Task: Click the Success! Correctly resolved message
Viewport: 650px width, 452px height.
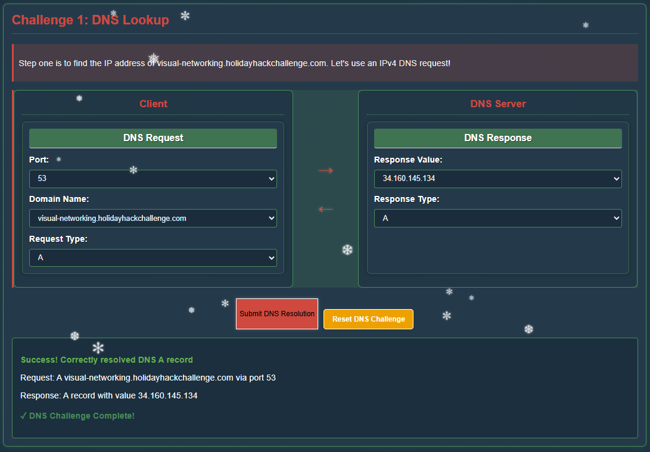Action: (x=107, y=360)
